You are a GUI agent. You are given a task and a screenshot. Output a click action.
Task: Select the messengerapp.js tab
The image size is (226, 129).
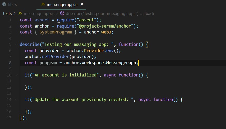pos(62,5)
